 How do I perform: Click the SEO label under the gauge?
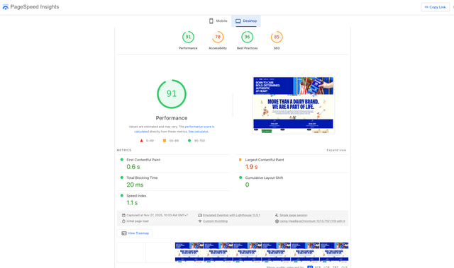[277, 48]
